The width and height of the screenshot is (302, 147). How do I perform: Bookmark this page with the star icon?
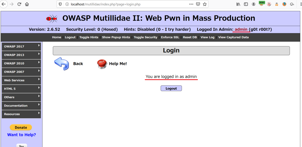point(205,4)
